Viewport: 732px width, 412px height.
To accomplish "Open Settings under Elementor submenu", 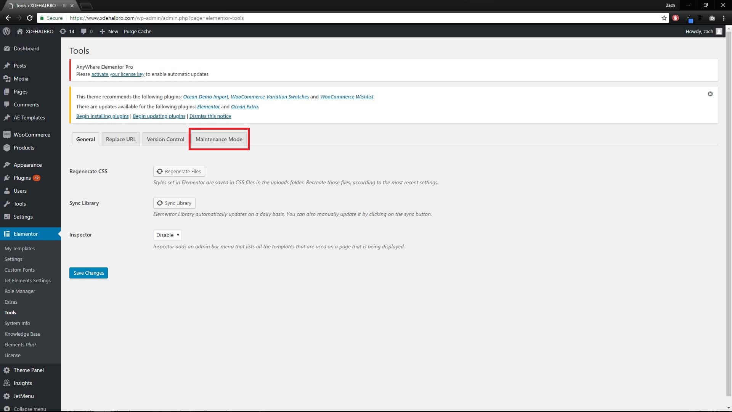I will click(13, 259).
